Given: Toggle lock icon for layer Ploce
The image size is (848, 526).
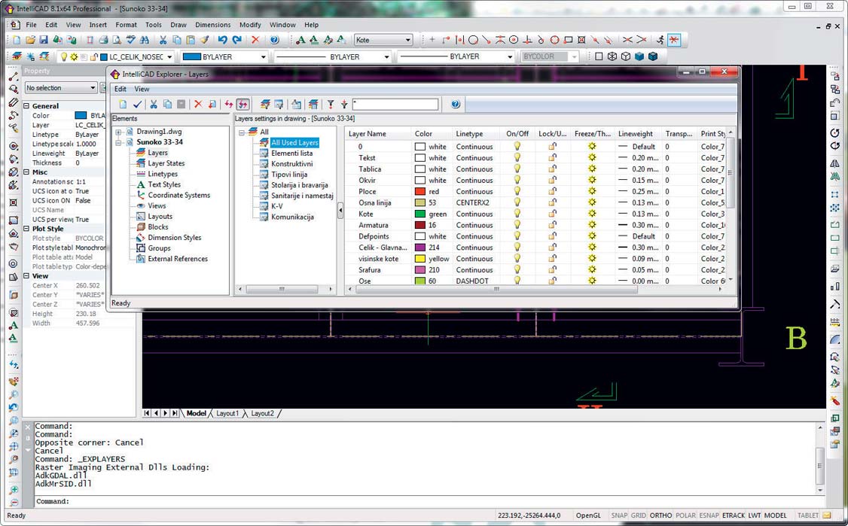Looking at the screenshot, I should click(x=552, y=191).
